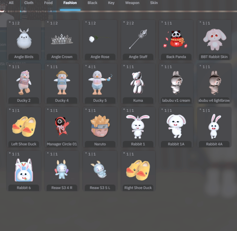Image resolution: width=237 pixels, height=231 pixels.
Task: Click the Ducky 5 name label
Action: pyautogui.click(x=100, y=100)
